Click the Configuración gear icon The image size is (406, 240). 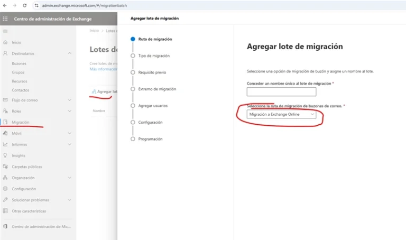5,189
